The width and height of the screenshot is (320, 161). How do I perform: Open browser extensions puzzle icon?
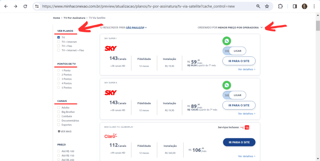[280, 6]
